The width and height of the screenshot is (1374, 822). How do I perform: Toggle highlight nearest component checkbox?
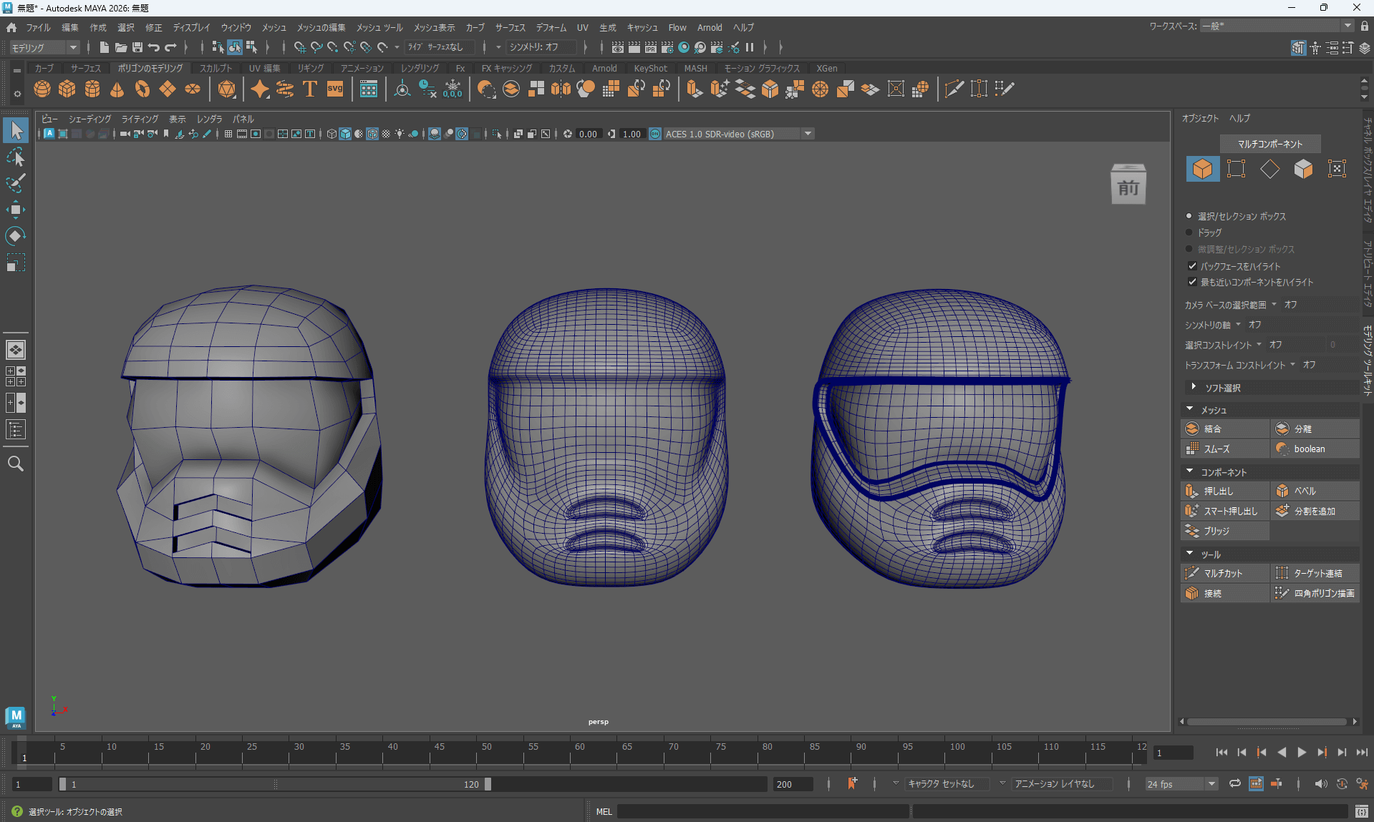pyautogui.click(x=1192, y=282)
